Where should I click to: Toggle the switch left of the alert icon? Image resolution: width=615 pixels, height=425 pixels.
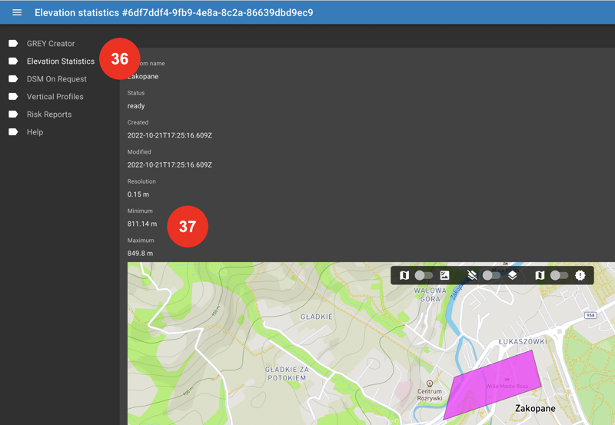tap(559, 275)
